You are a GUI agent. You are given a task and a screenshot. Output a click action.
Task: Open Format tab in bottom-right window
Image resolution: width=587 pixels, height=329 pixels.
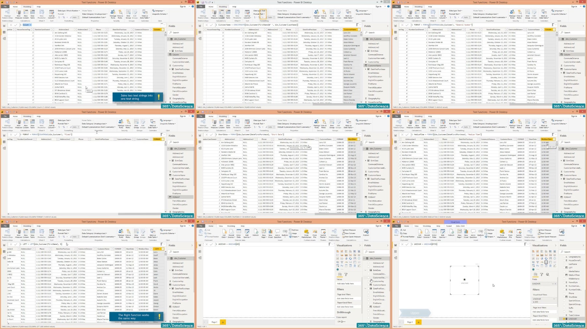(x=449, y=226)
